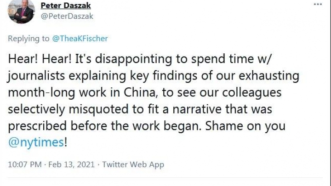Click the "Replying to" label
The image size is (331, 186).
coord(28,39)
